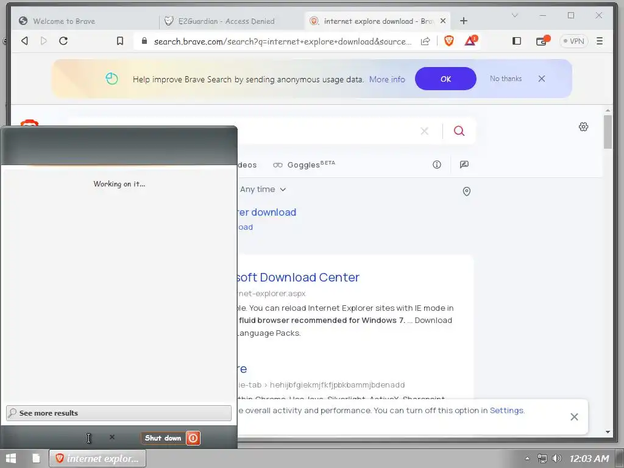Open the Goggles BETA tab
Viewport: 624px width, 468px height.
(x=304, y=165)
